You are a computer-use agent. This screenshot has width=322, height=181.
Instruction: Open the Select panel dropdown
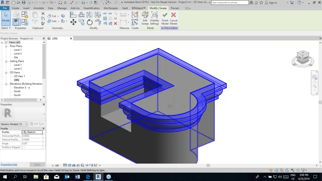6,28
